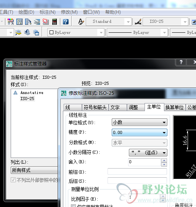Switch to the 文字 tab
This screenshot has height=207, width=196.
tap(118, 107)
